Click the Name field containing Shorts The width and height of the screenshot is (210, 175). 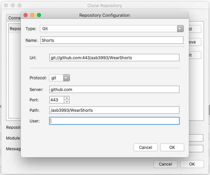(112, 40)
